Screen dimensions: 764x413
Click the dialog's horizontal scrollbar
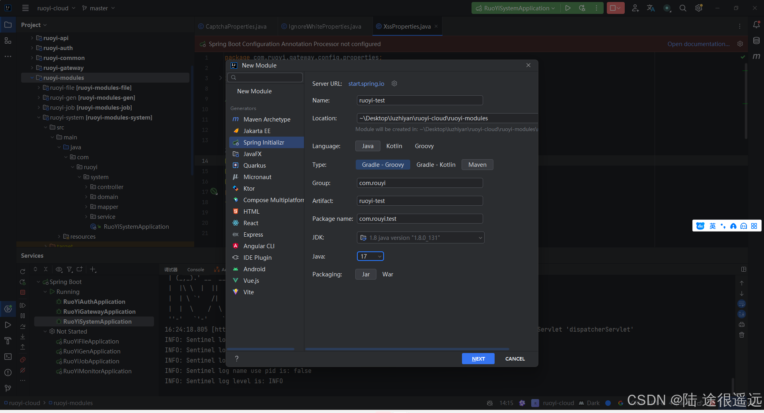tap(407, 349)
